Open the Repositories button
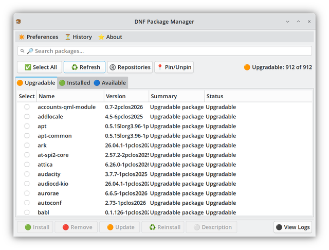 coord(130,67)
